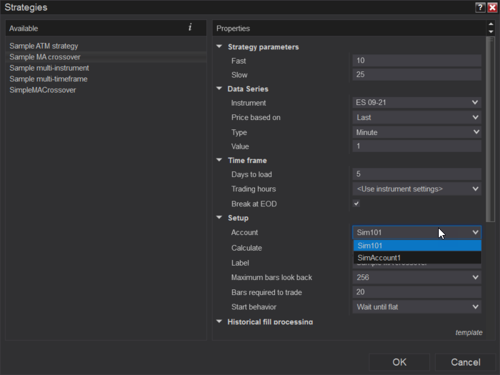Click the Cancel button
This screenshot has width=500, height=375.
click(466, 362)
